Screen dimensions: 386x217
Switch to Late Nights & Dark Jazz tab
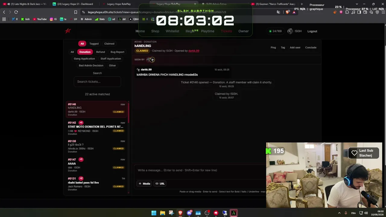[25, 4]
